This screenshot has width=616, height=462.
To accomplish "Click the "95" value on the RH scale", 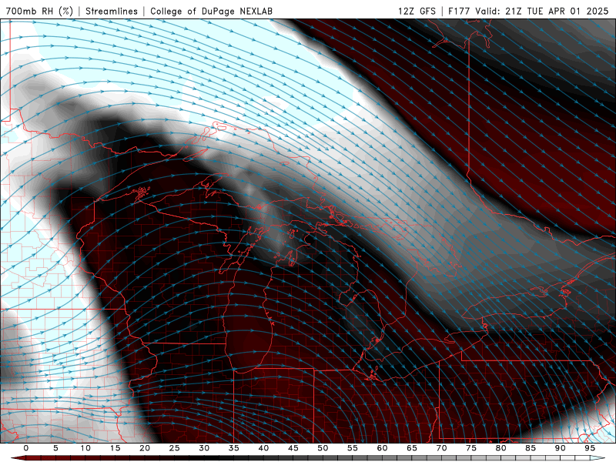I will (590, 448).
